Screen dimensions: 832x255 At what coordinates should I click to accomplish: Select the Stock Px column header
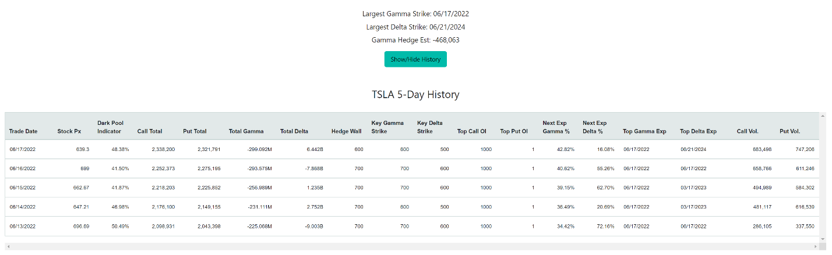click(69, 131)
